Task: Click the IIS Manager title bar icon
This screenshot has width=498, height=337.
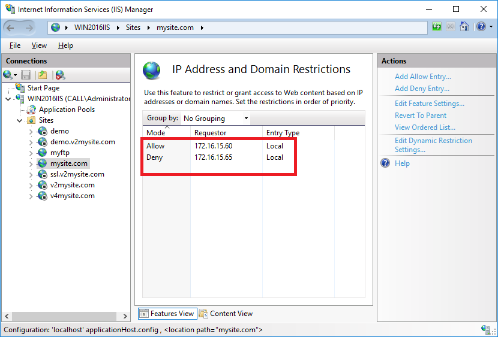Action: [10, 9]
